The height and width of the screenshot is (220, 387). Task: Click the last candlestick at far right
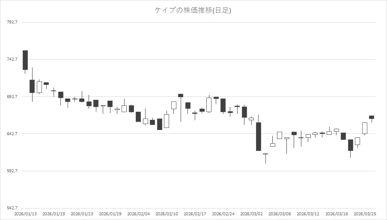tap(372, 117)
